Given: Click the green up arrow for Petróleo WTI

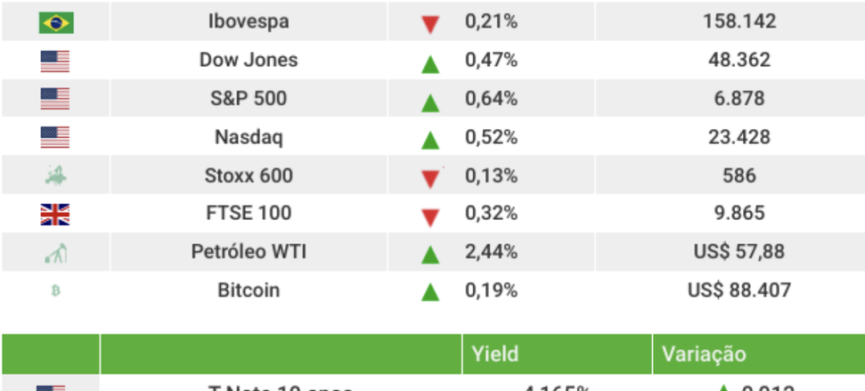Looking at the screenshot, I should [430, 255].
